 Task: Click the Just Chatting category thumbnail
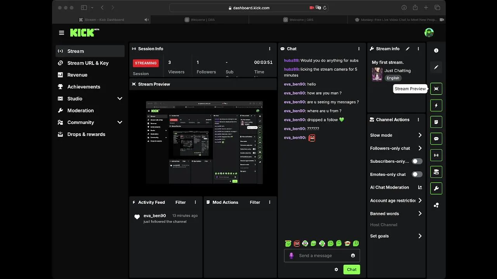pyautogui.click(x=377, y=74)
